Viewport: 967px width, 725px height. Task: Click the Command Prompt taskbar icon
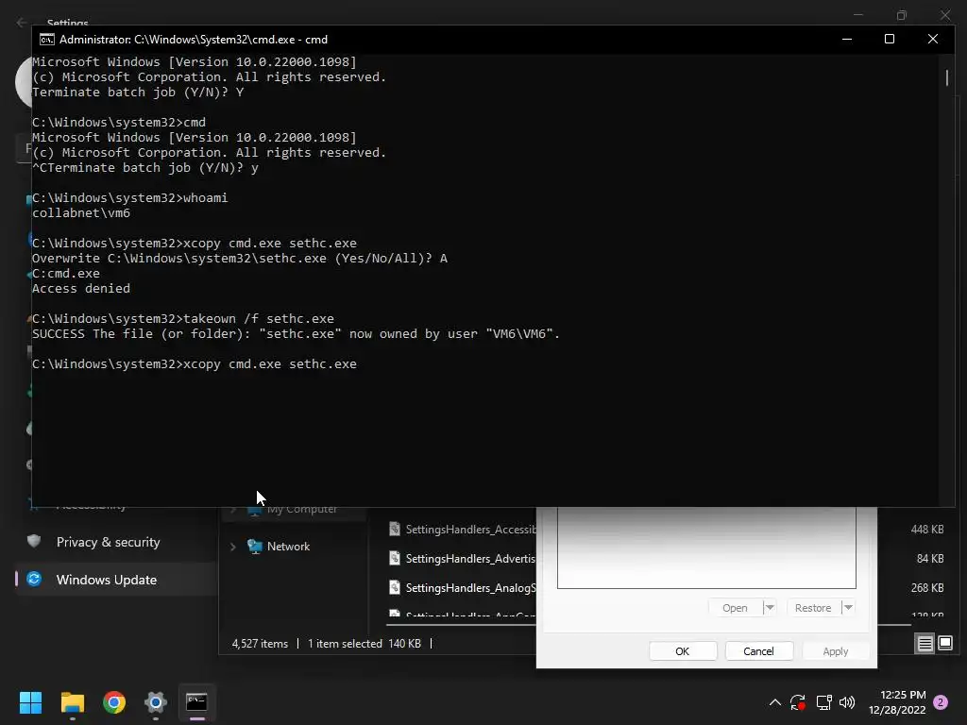(x=196, y=701)
